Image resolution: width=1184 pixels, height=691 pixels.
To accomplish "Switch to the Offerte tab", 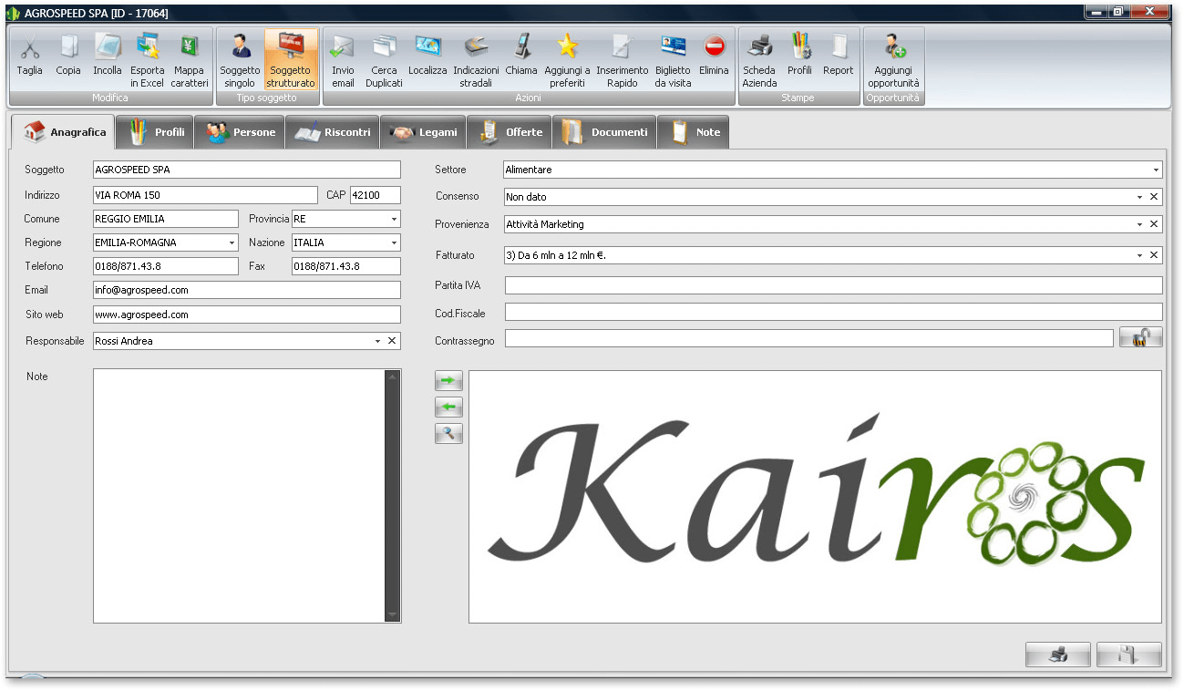I will coord(510,132).
